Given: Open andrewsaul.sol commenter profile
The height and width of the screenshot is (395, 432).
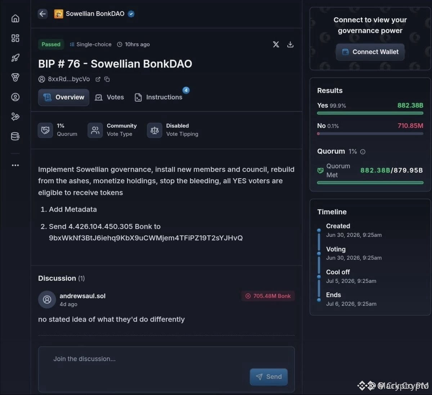Looking at the screenshot, I should pos(82,296).
